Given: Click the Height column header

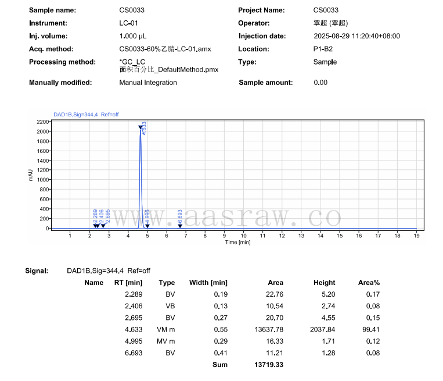Looking at the screenshot, I should pos(324,283).
